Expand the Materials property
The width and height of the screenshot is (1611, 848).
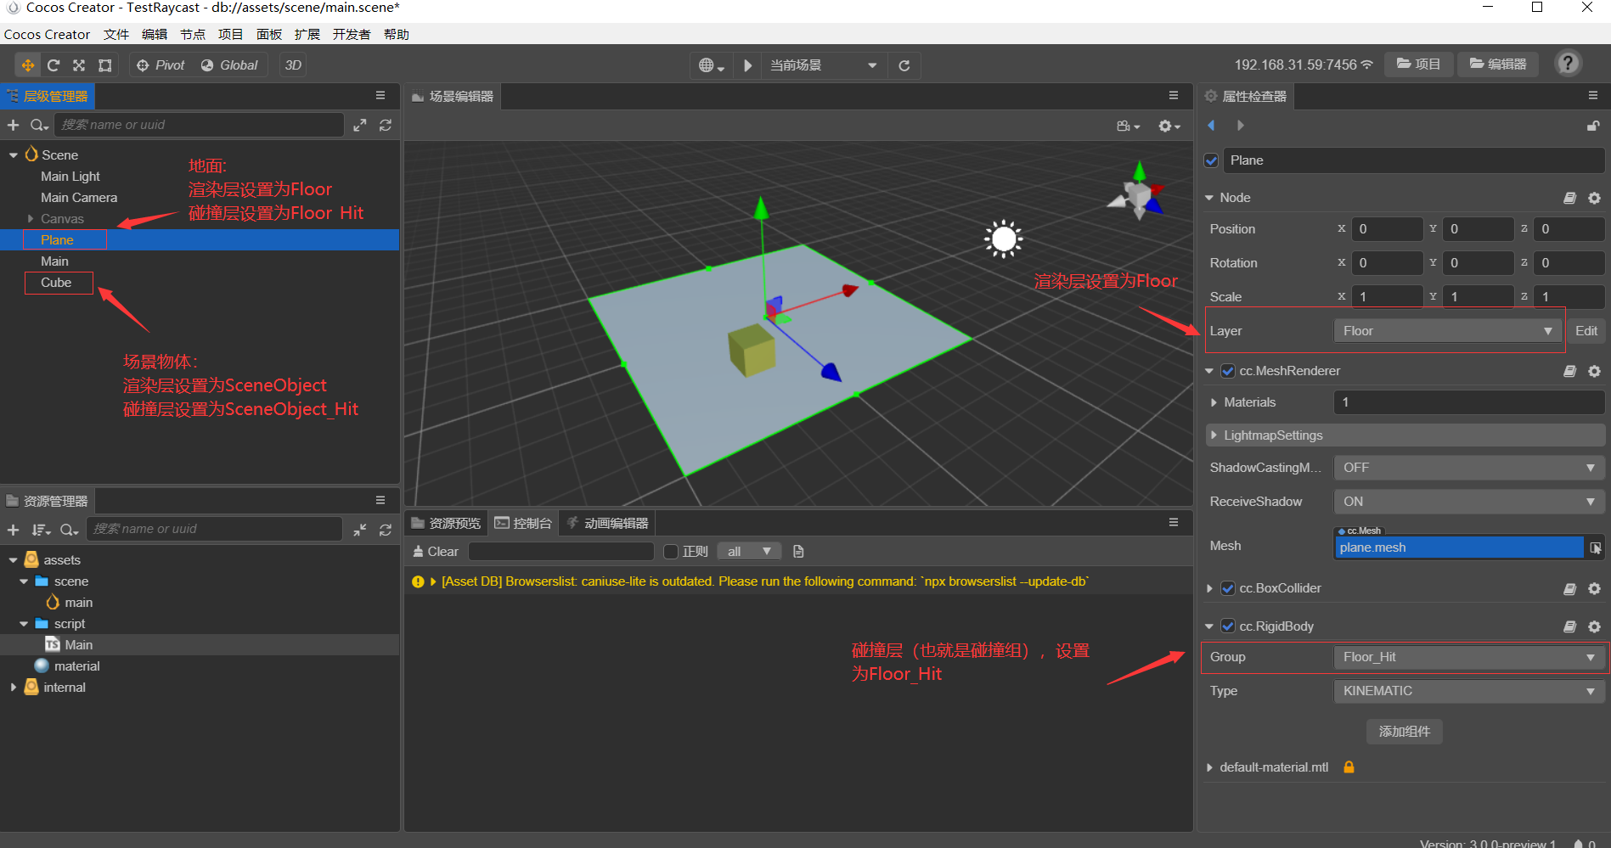click(1214, 402)
